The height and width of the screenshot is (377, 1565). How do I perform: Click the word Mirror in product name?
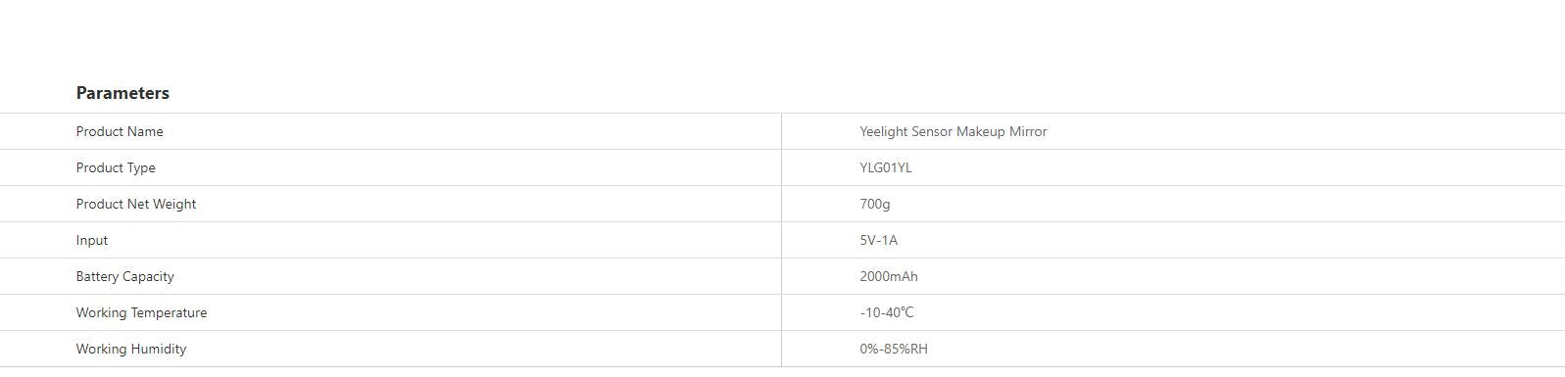[x=1028, y=131]
